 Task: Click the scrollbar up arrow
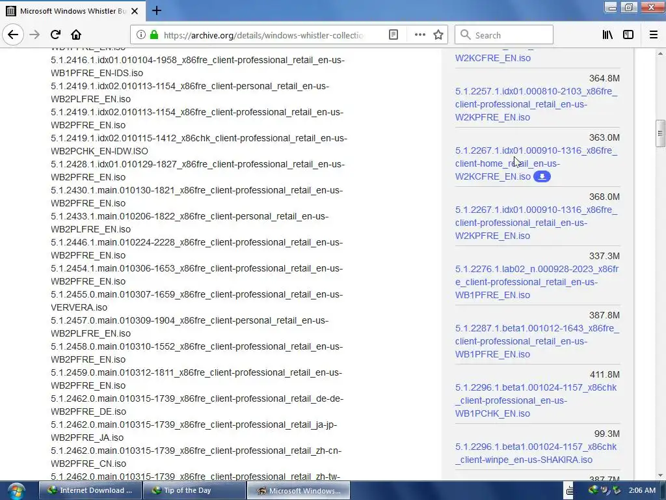click(x=660, y=53)
